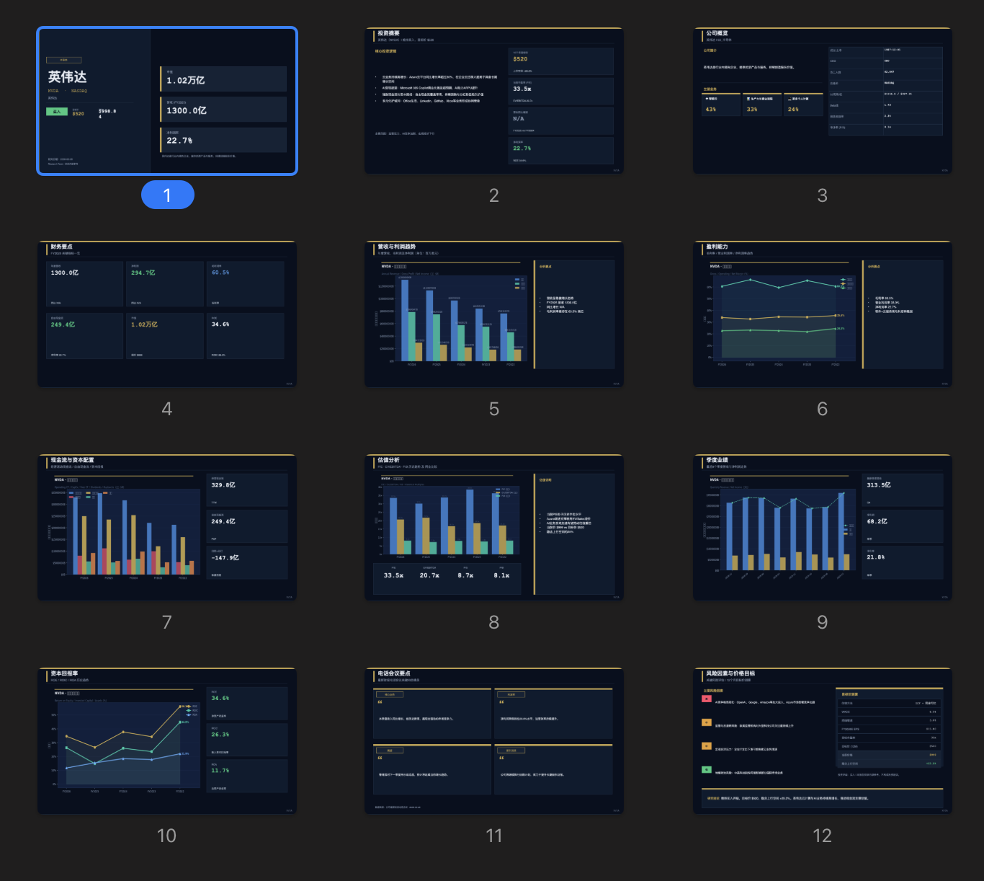Viewport: 984px width, 881px height.
Task: Click the 公司概览 slide thumbnail
Action: pyautogui.click(x=822, y=101)
